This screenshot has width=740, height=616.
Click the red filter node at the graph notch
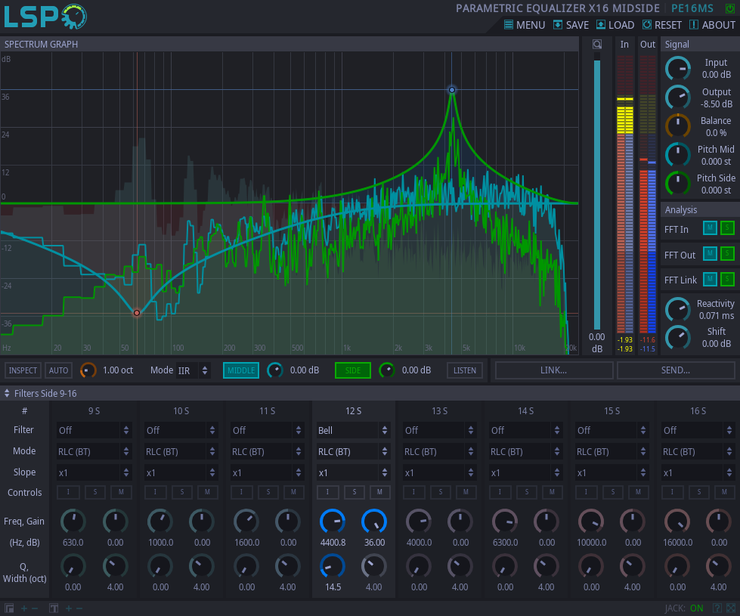pos(136,313)
